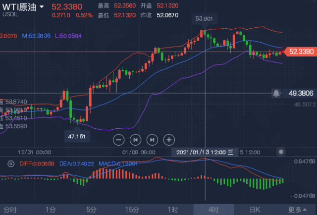Viewport: 317px width, 215px height.
Task: Click the price alert bell icon
Action: (x=276, y=94)
